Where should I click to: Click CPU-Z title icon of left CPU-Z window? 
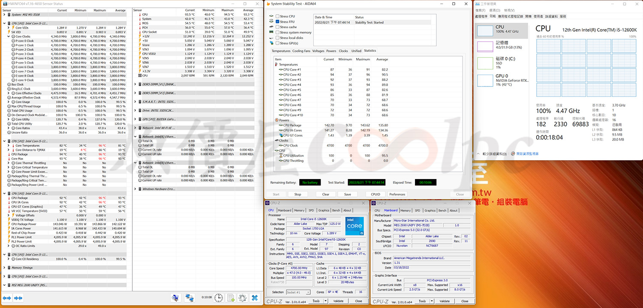click(x=267, y=203)
